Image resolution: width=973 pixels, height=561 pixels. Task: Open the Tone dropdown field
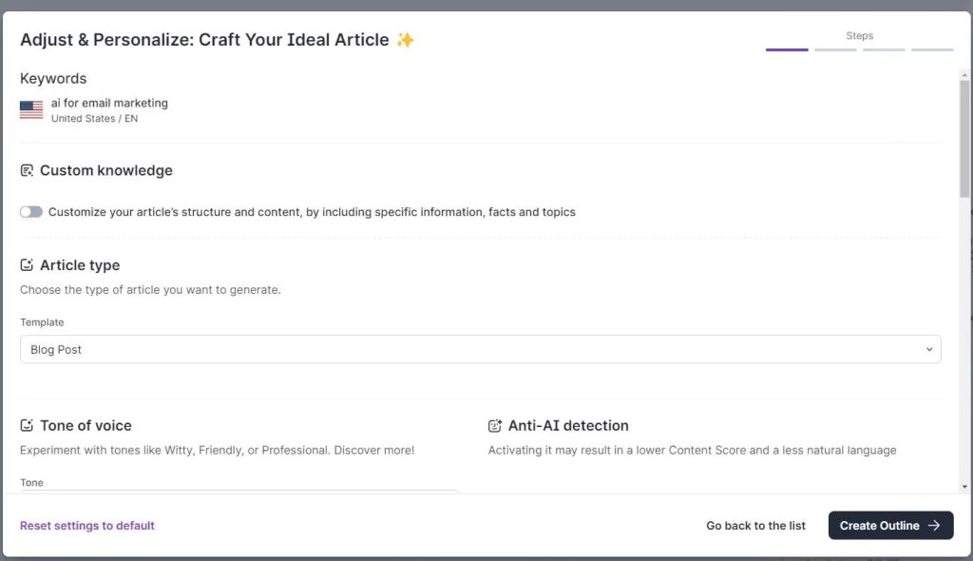239,491
